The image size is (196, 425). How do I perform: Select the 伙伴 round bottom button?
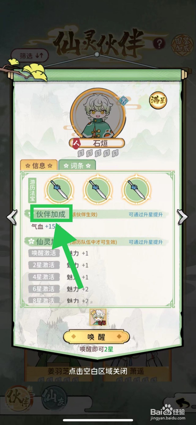coord(19,399)
